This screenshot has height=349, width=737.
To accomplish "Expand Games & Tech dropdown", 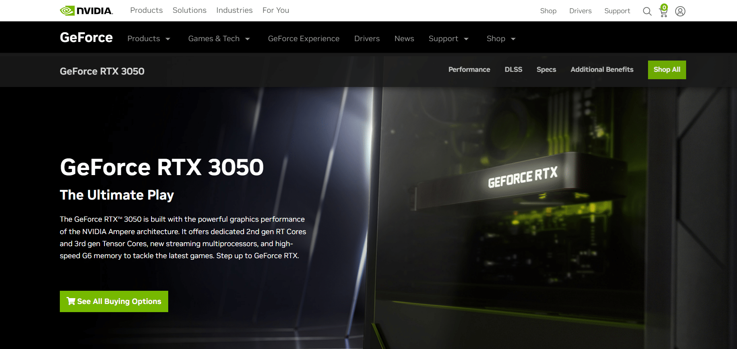I will point(219,38).
